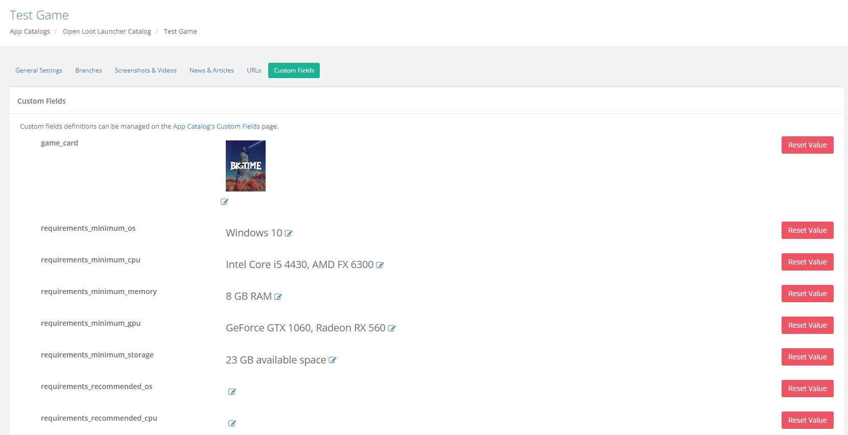848x435 pixels.
Task: Click edit icon below game_card image
Action: (224, 202)
